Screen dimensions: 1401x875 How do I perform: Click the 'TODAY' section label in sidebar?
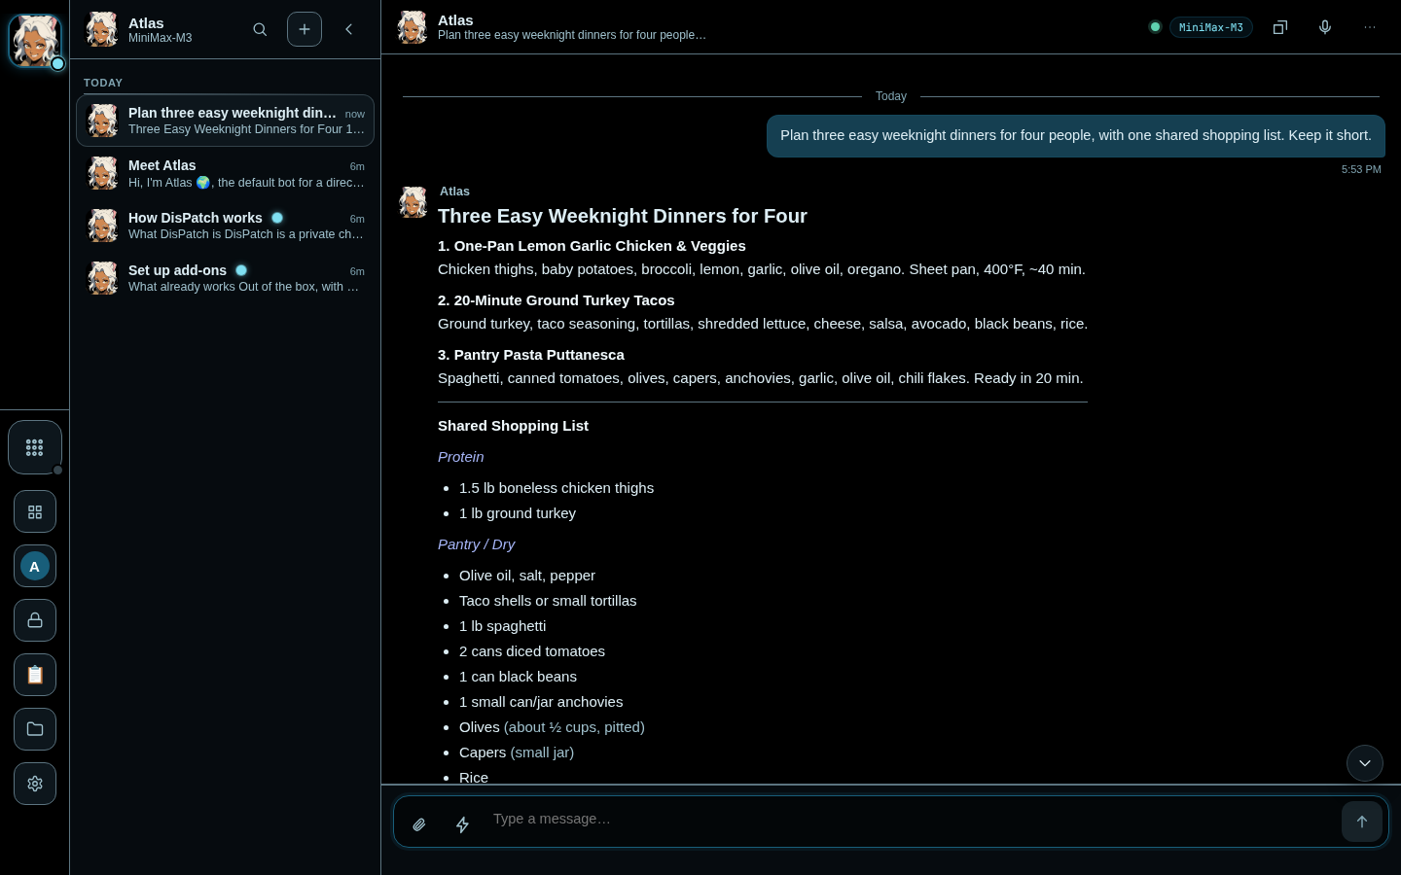103,83
